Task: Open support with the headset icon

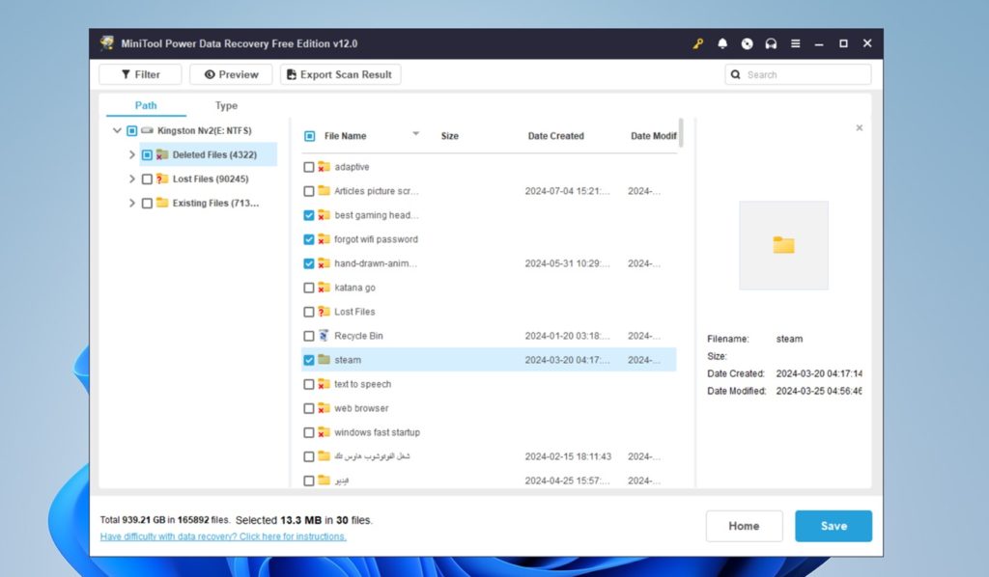Action: [771, 43]
